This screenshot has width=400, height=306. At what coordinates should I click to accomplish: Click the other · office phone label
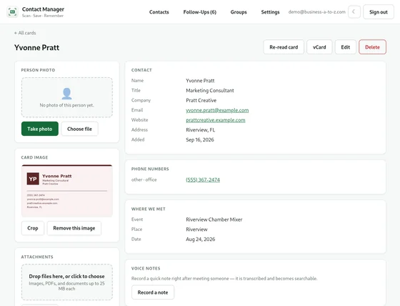(144, 179)
